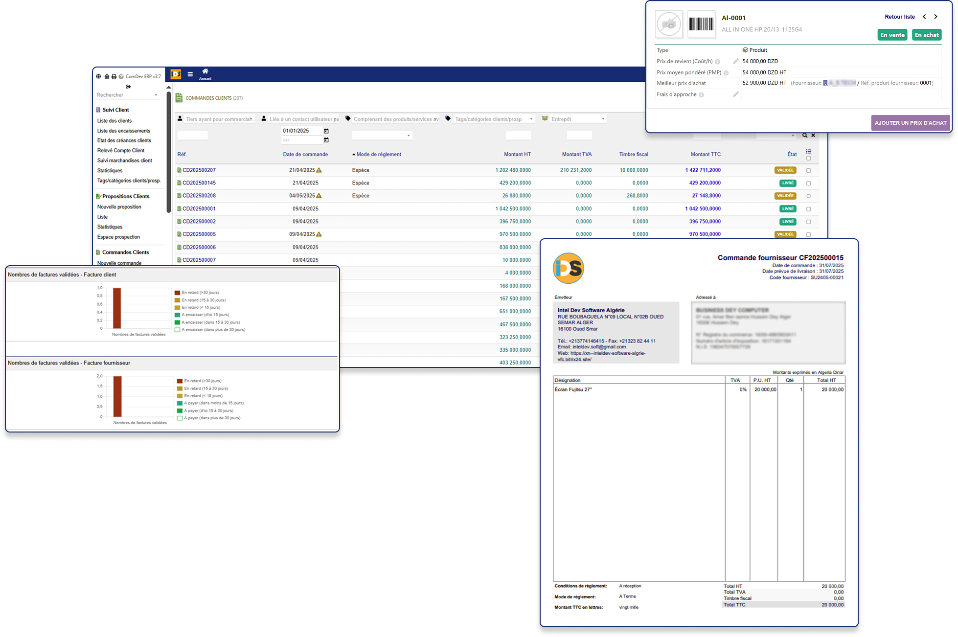Click the 01/01/2025 date field
The image size is (958, 637).
click(x=299, y=131)
